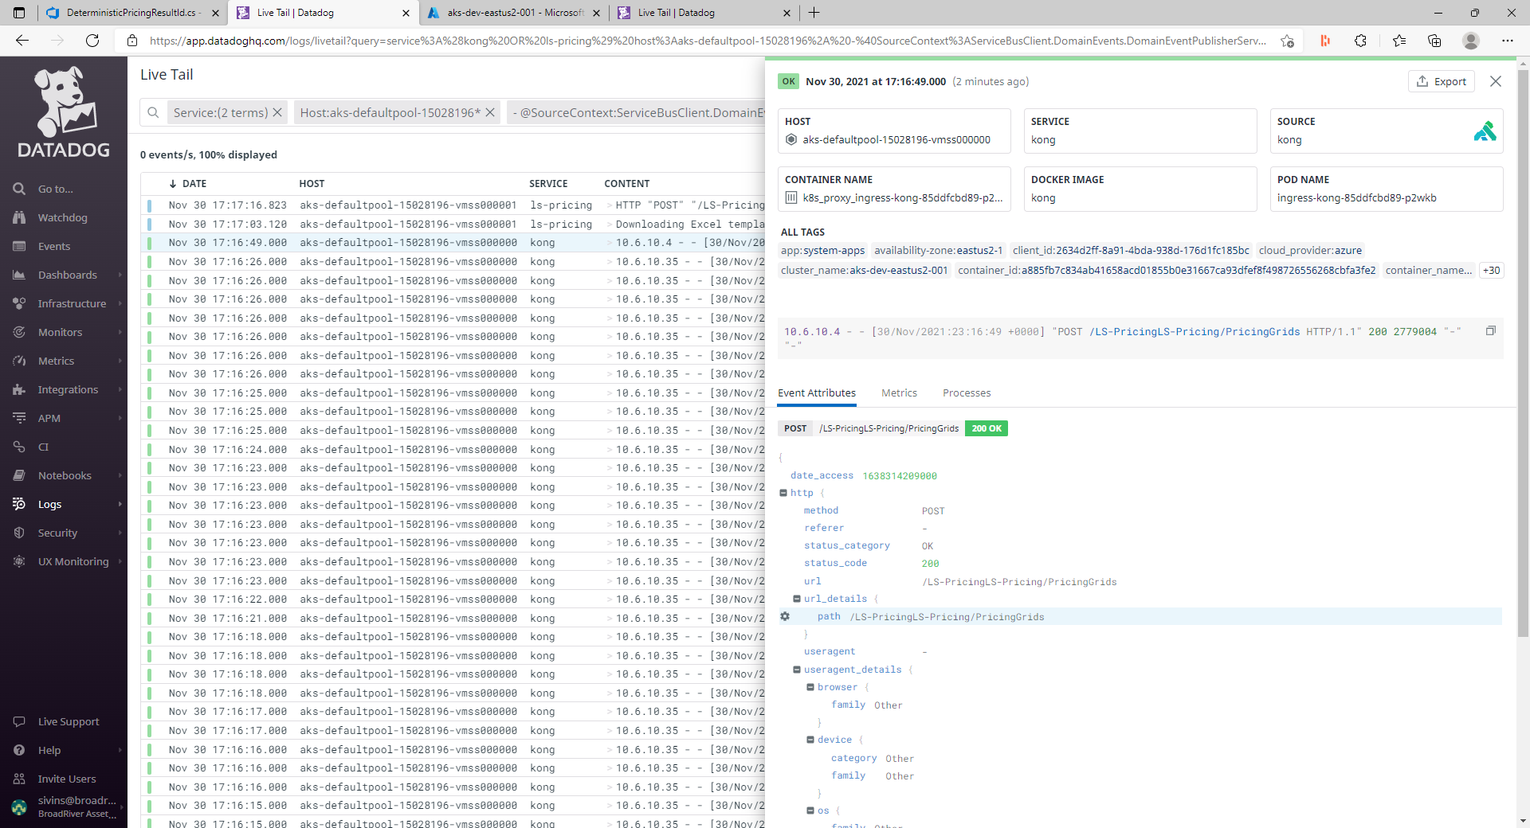Switch to Event Attributes tab
Screen dimensions: 1530x828
(x=817, y=393)
